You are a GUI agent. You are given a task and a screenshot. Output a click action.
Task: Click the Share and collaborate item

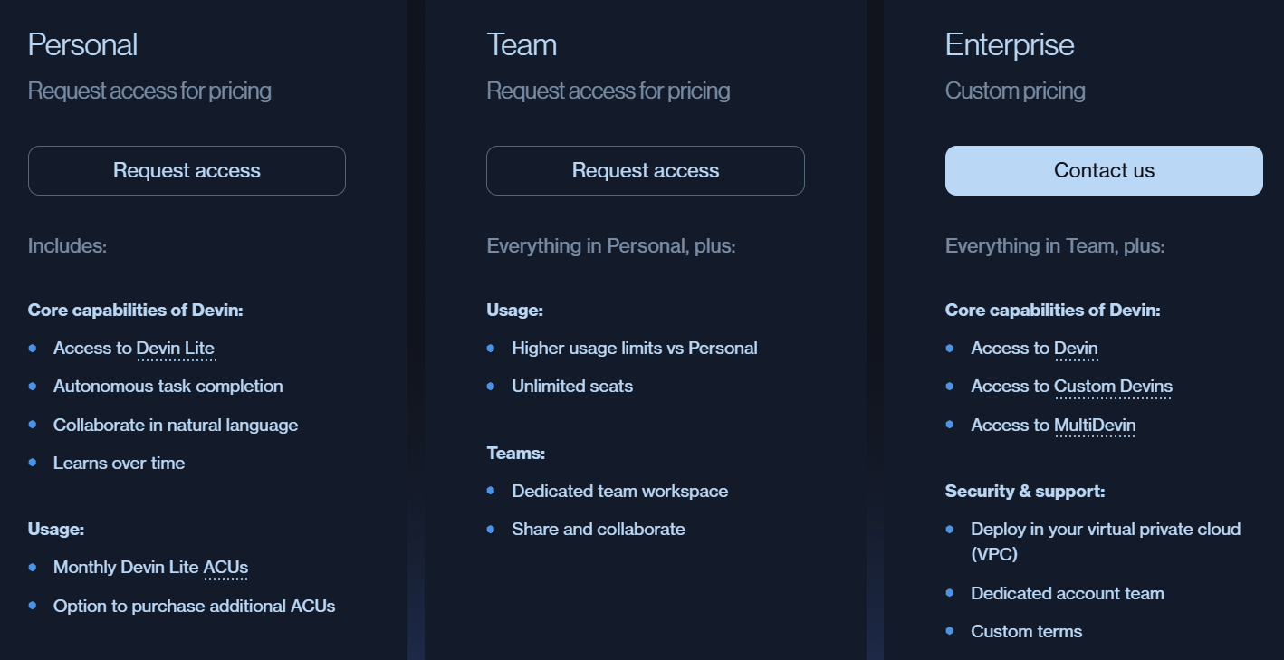pos(598,530)
